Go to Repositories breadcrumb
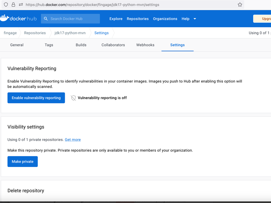Image resolution: width=271 pixels, height=203 pixels. [35, 33]
